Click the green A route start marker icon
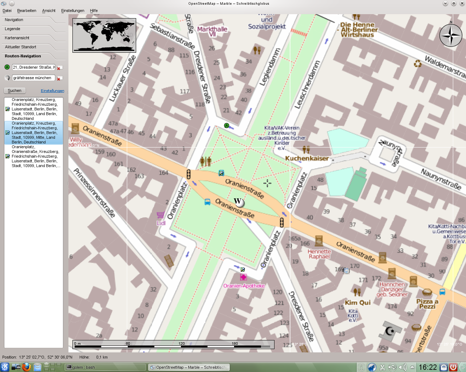Viewport: 466px width, 372px height. click(226, 126)
